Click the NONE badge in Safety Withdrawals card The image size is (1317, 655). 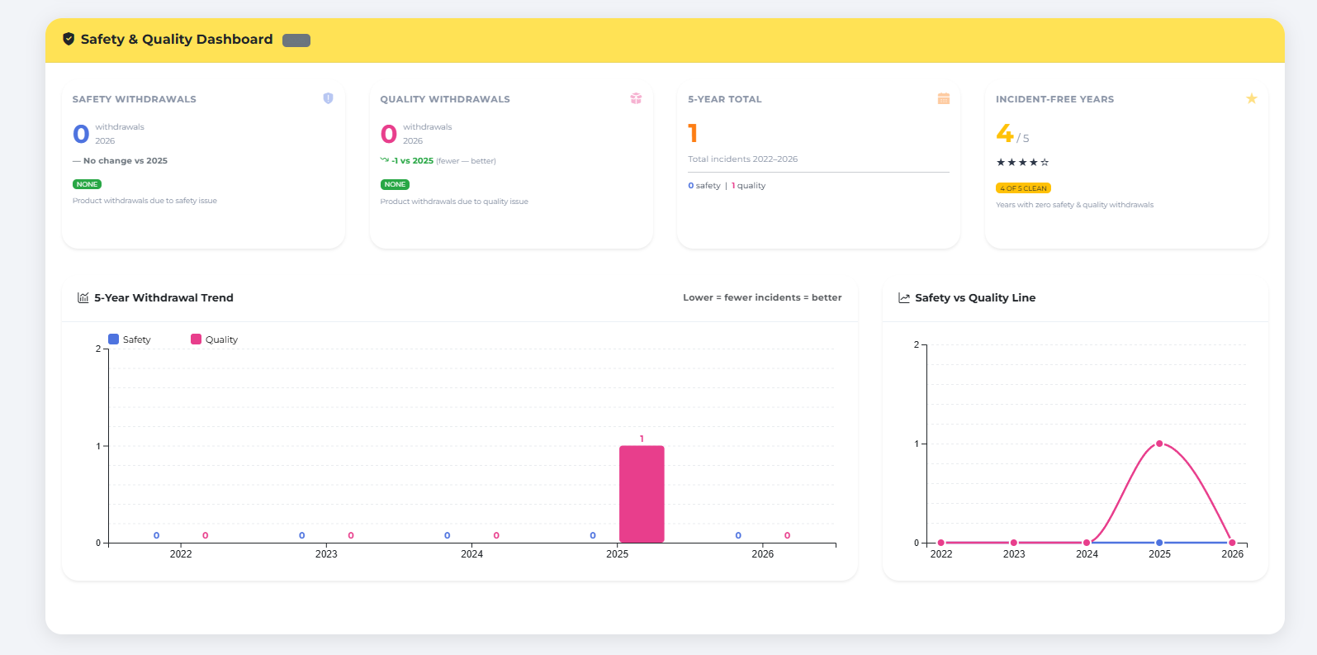point(87,184)
